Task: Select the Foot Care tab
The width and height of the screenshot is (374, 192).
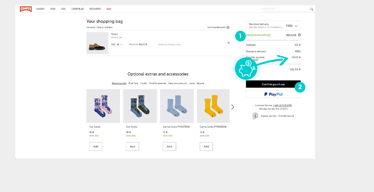Action: click(133, 83)
